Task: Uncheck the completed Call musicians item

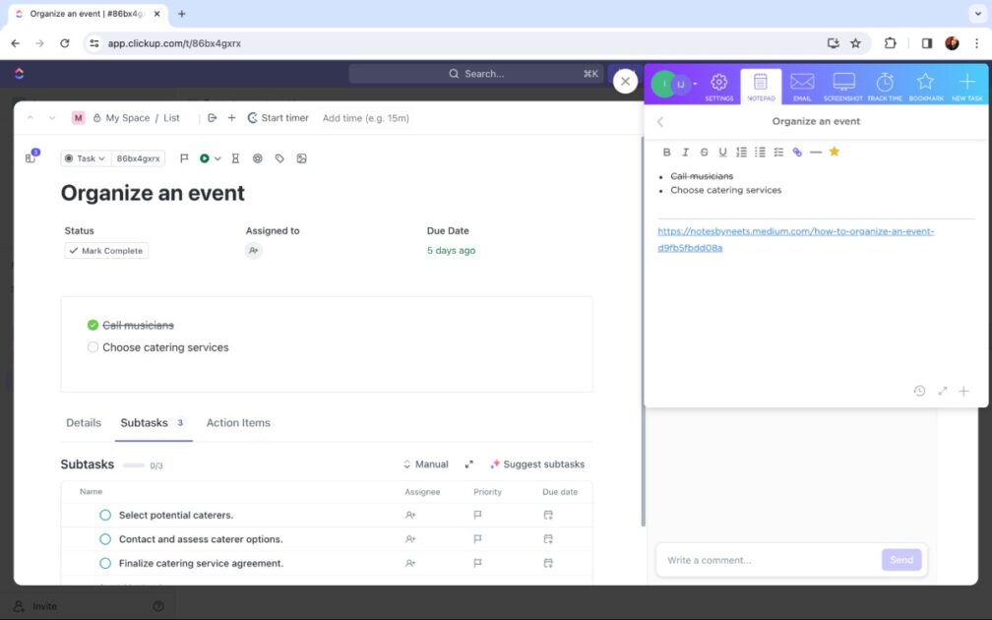Action: pyautogui.click(x=93, y=324)
